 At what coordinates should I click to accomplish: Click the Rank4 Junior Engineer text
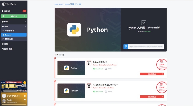coord(12,101)
